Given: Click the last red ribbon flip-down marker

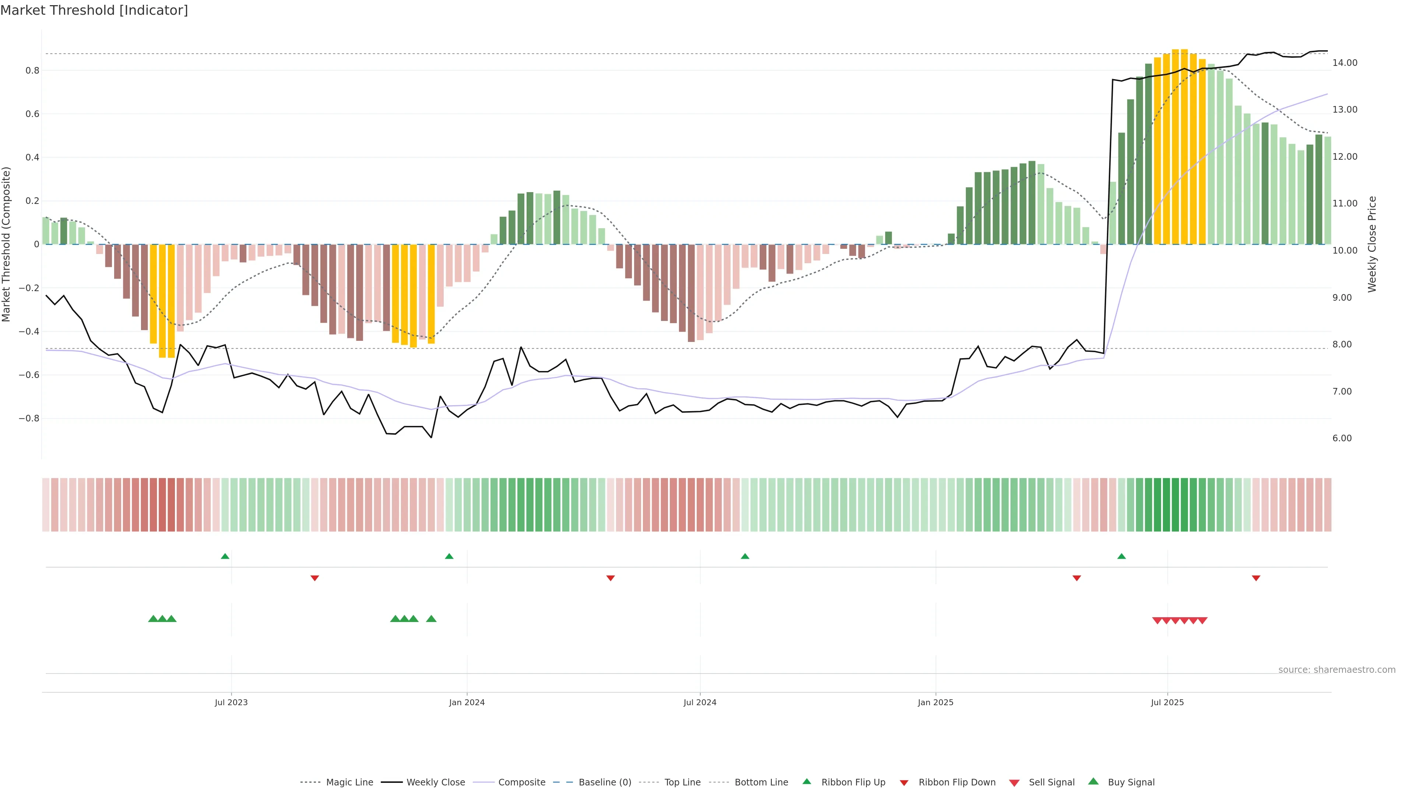Looking at the screenshot, I should [1256, 578].
